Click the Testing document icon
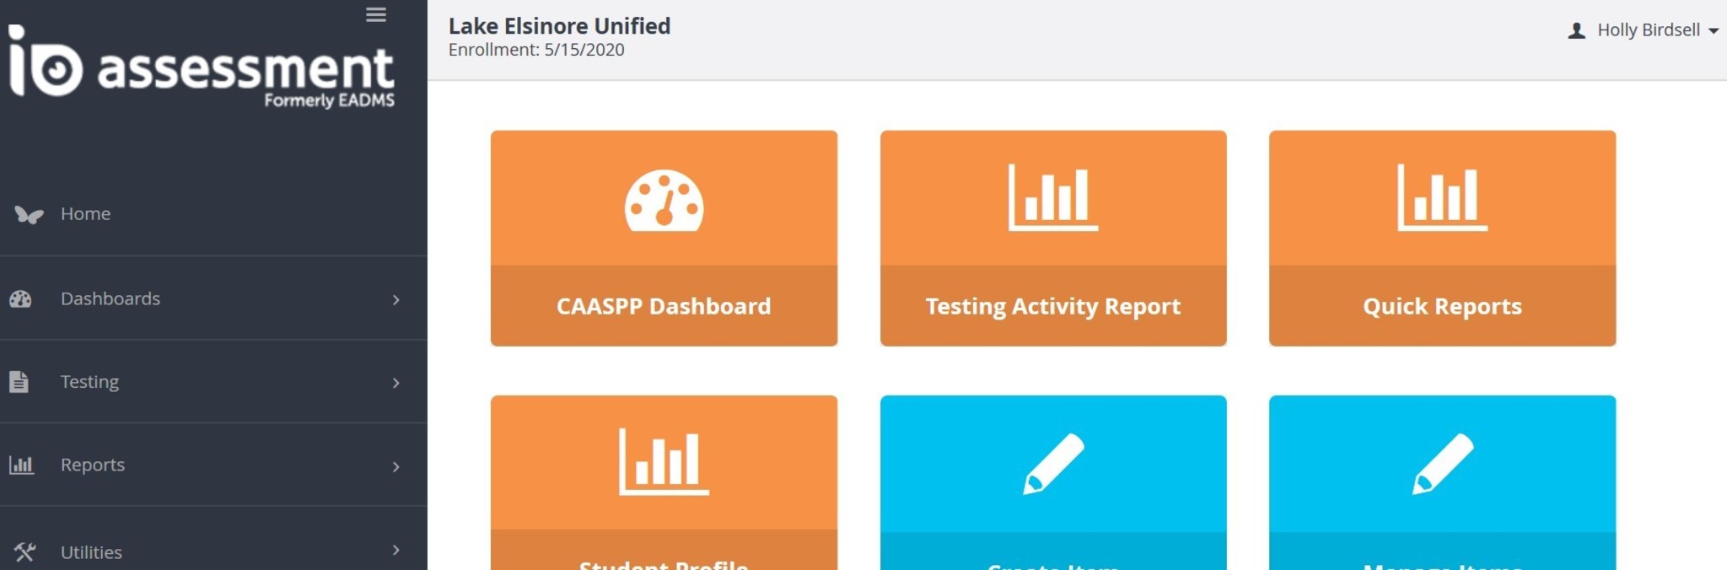Viewport: 1727px width, 570px height. 19,382
